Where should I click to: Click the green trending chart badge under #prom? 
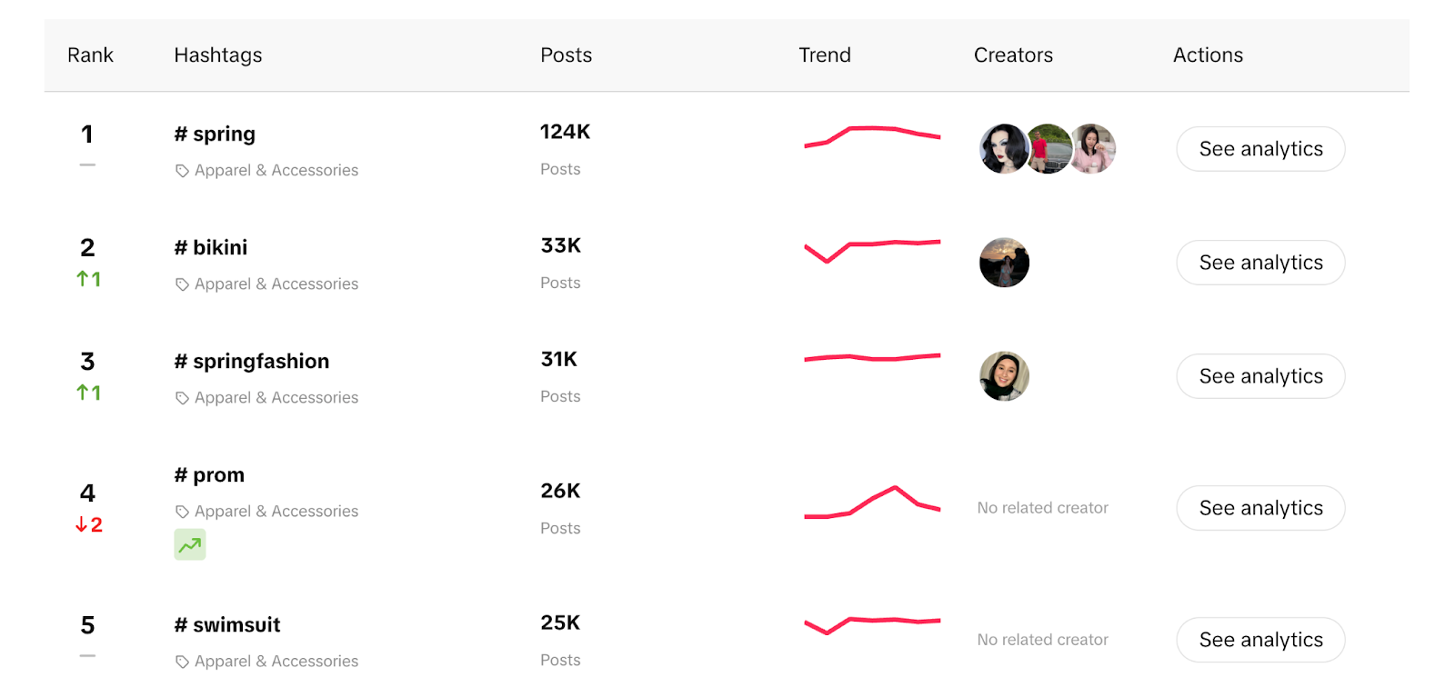[x=189, y=543]
